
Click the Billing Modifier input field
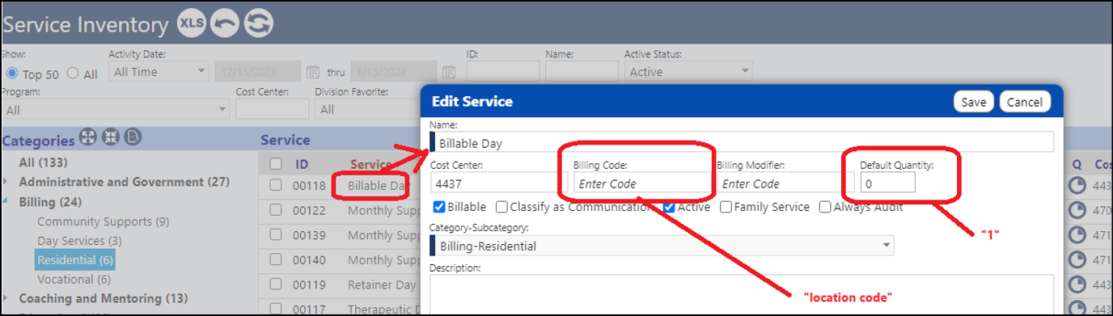click(x=785, y=183)
